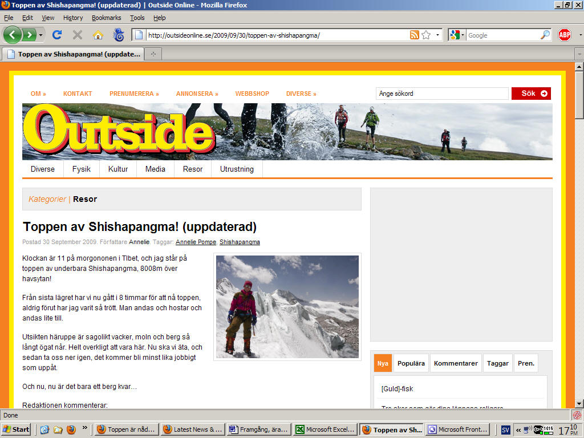Open the History menu

pos(73,18)
